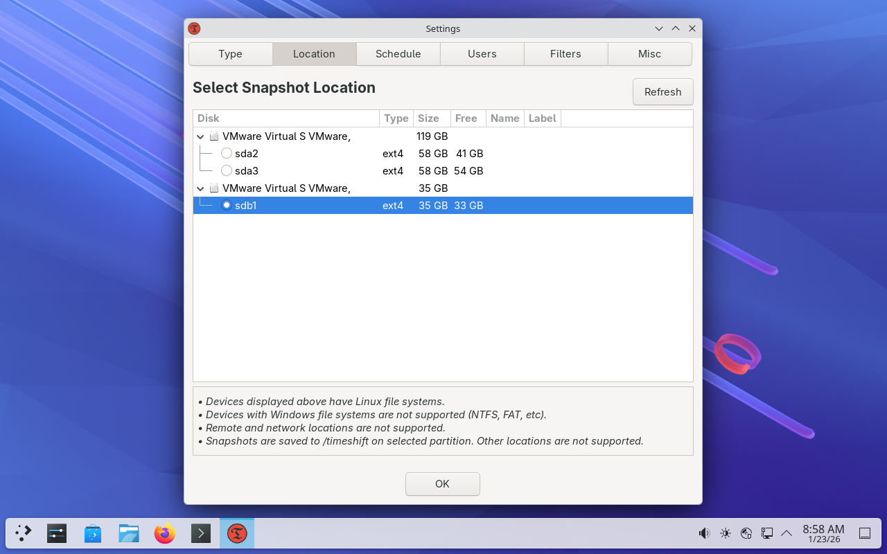Open the volume control tray icon
This screenshot has height=554, width=887.
tap(704, 533)
